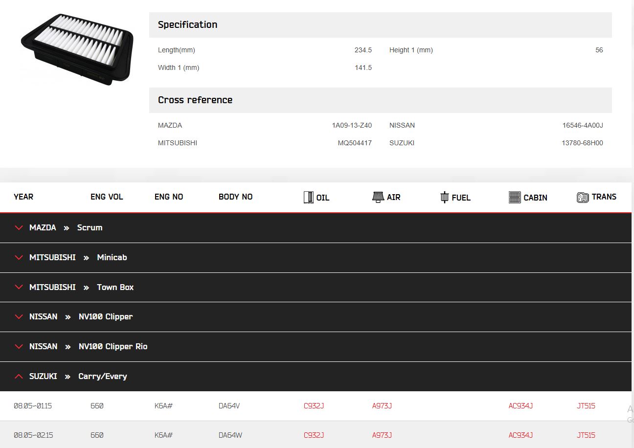This screenshot has width=634, height=448.
Task: Open AC934J cabin filter for DA64W
Action: click(521, 435)
